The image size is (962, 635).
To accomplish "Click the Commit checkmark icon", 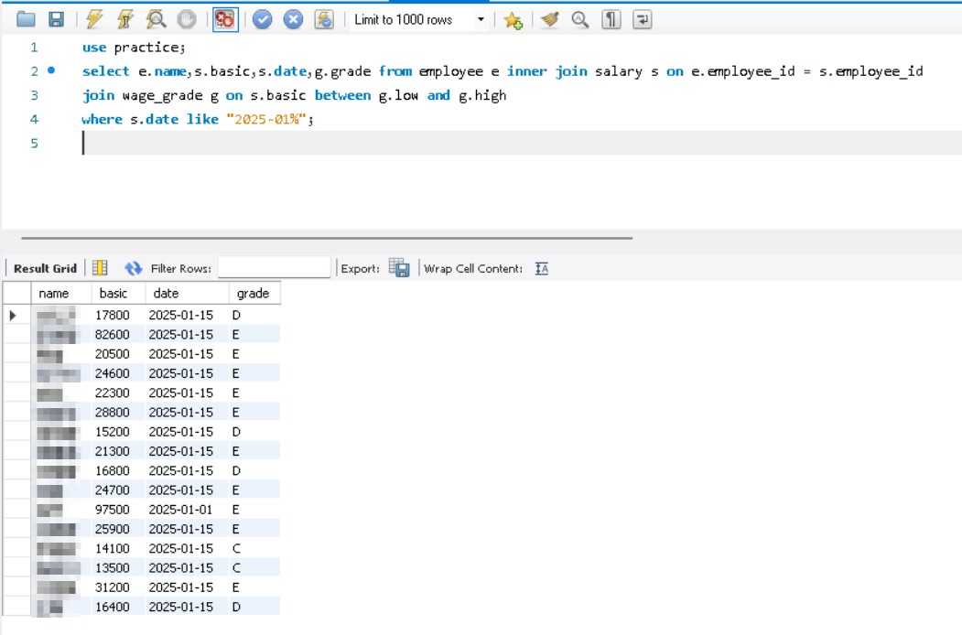I will (263, 19).
